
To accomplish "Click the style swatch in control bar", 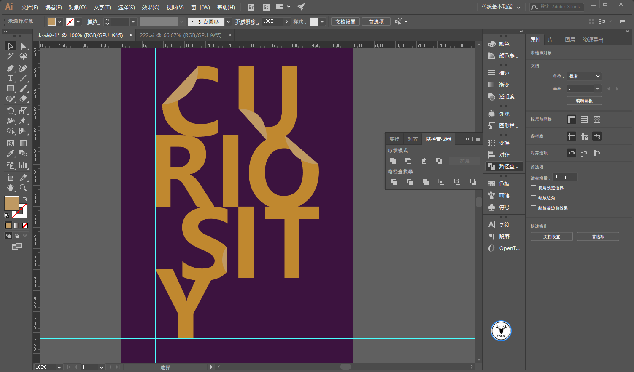I will click(314, 21).
